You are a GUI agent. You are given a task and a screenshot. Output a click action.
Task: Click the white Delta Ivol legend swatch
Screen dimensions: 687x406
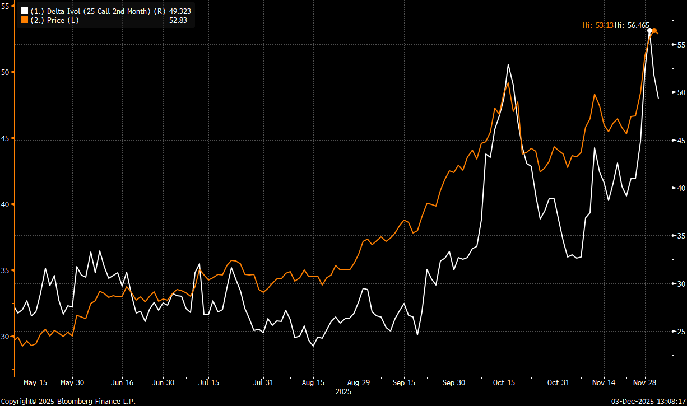pos(24,11)
